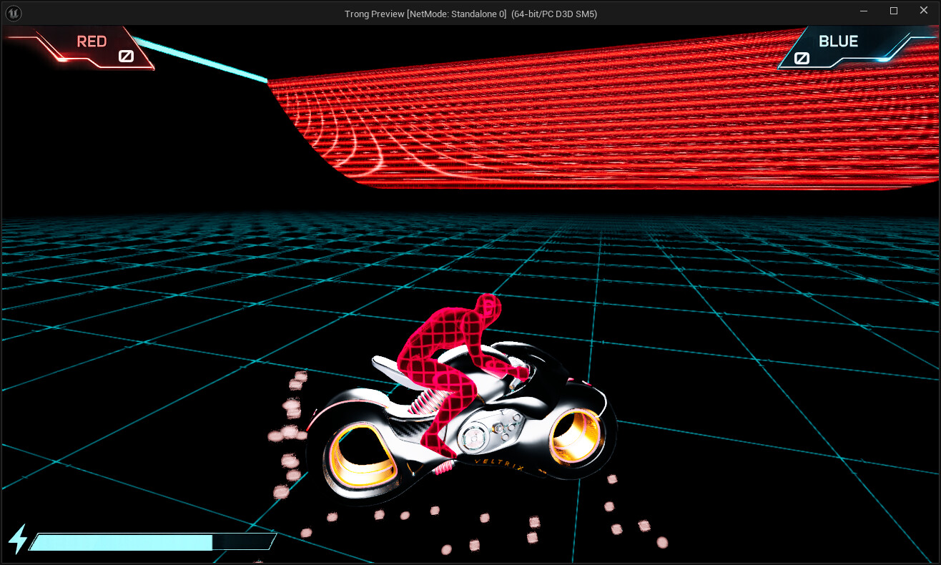Click the Unreal Engine logo icon
The width and height of the screenshot is (941, 565).
tap(13, 13)
